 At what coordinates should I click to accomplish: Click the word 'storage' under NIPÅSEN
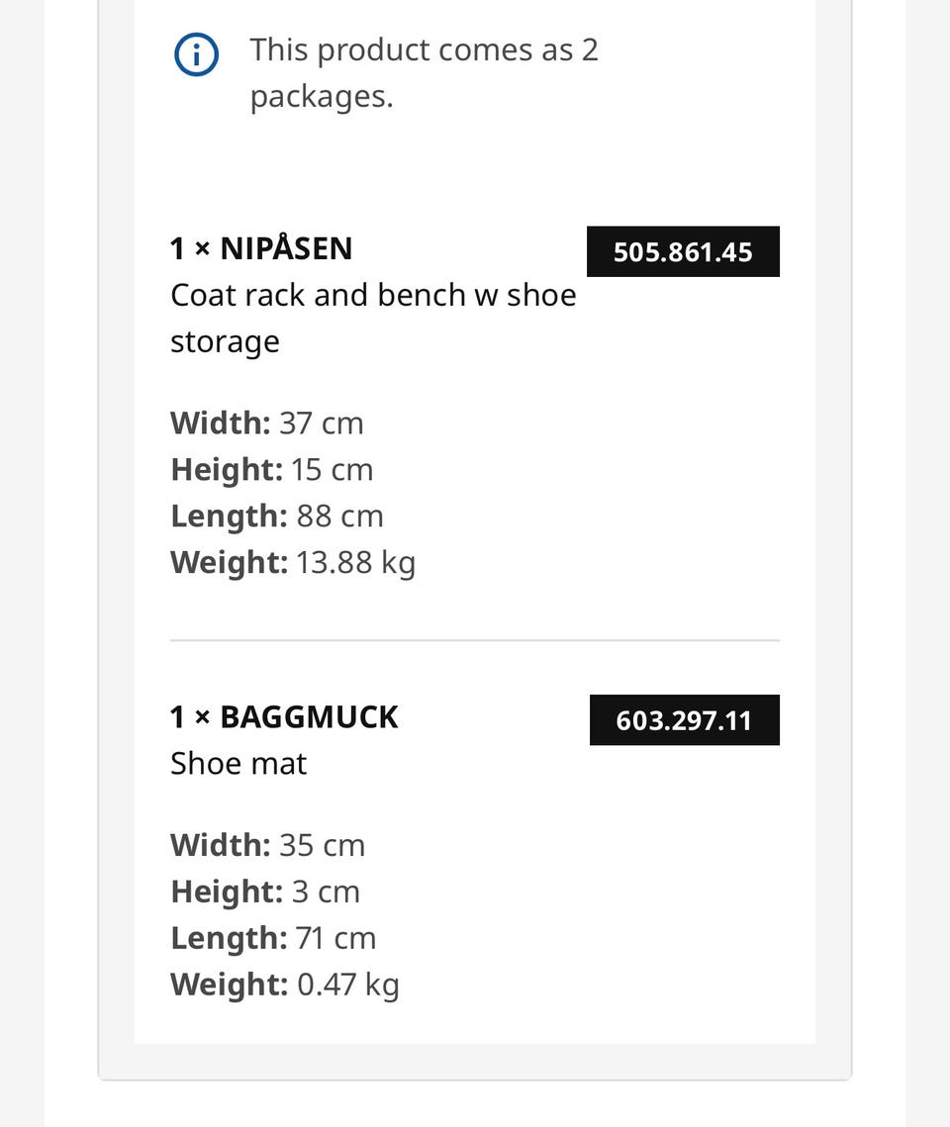pyautogui.click(x=225, y=342)
